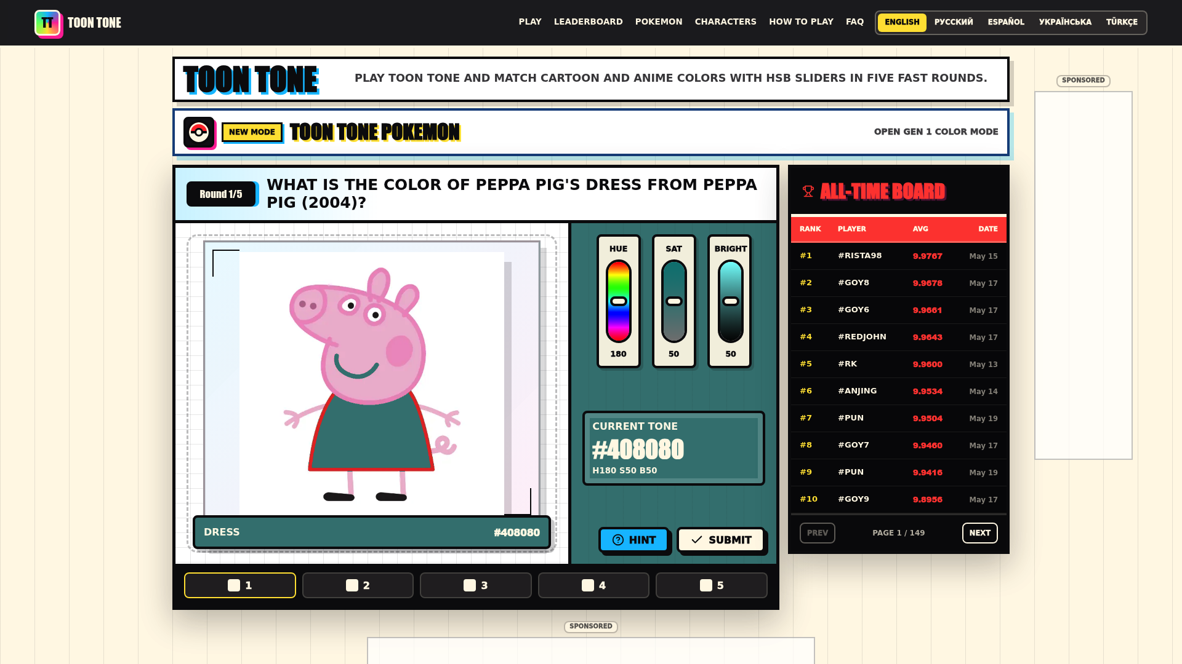This screenshot has height=664, width=1182.
Task: Select round 4 tab
Action: (x=593, y=585)
